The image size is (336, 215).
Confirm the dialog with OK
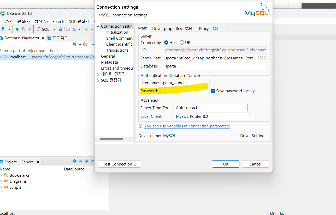pos(226,164)
